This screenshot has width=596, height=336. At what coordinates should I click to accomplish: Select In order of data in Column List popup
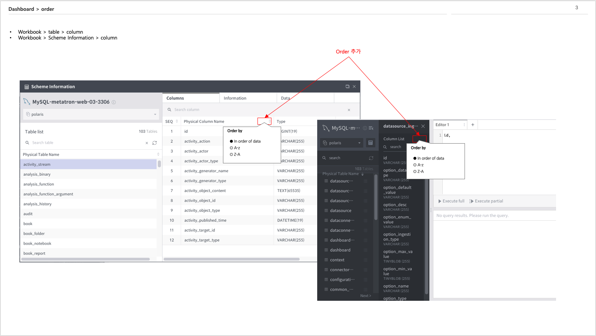pos(428,158)
